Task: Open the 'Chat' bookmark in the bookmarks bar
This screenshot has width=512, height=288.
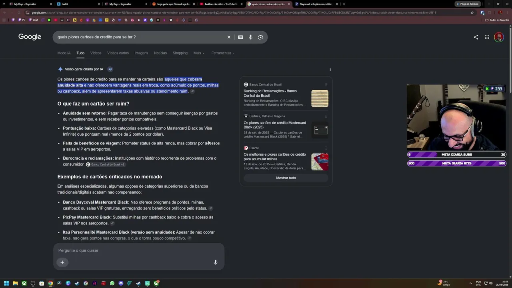Action: point(34,20)
